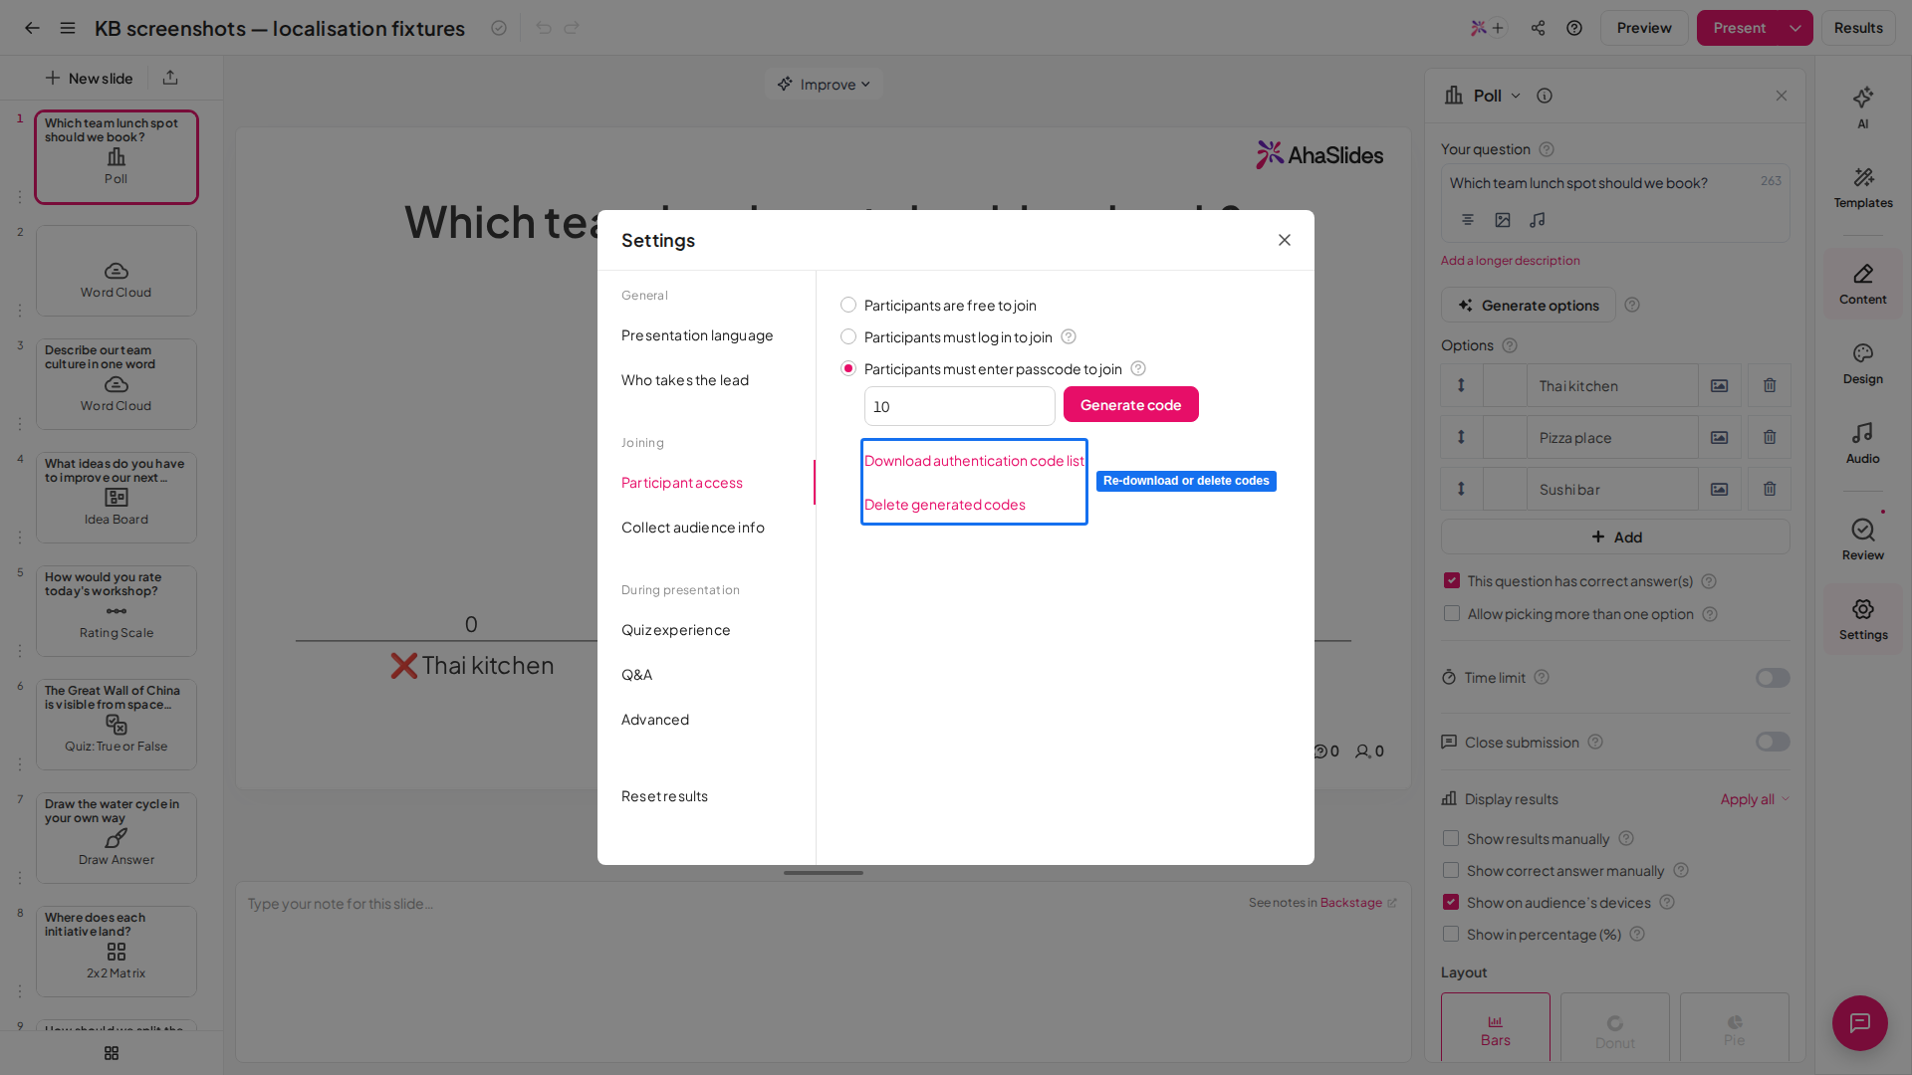The width and height of the screenshot is (1912, 1075).
Task: Open Who takes the lead settings
Action: coord(685,380)
